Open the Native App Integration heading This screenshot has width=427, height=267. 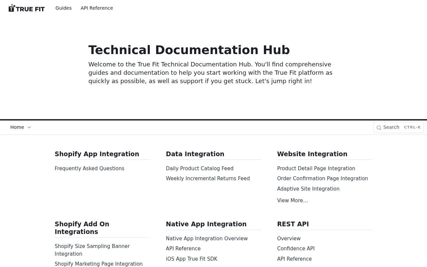tap(206, 224)
